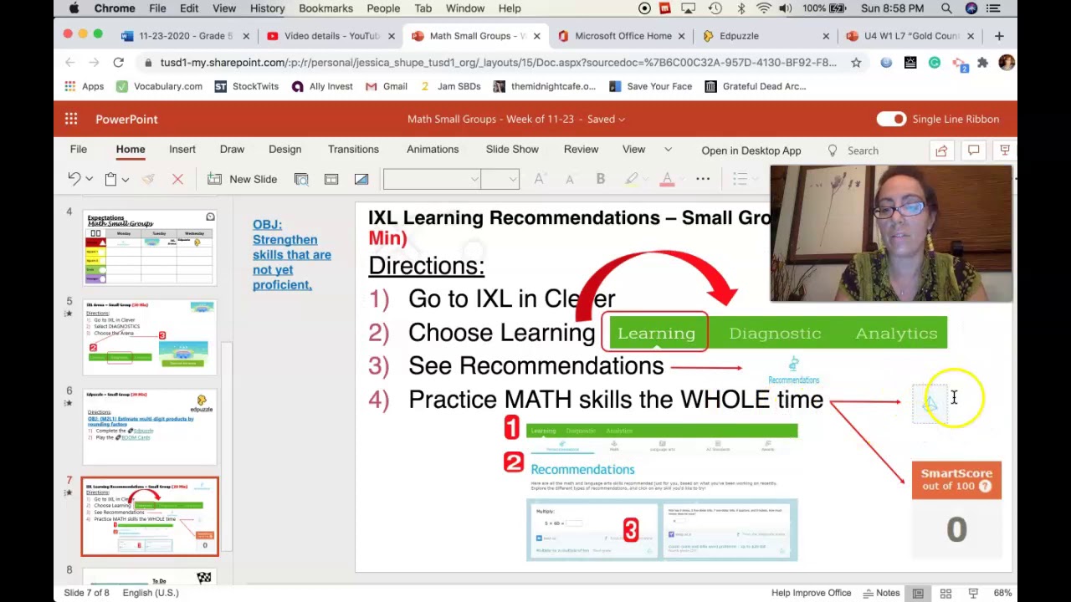The height and width of the screenshot is (602, 1071).
Task: Click the Share icon in header
Action: 941,150
